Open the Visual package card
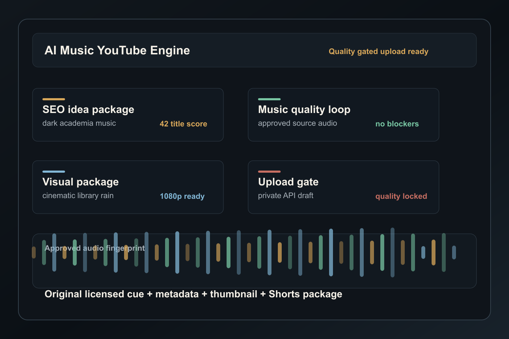The height and width of the screenshot is (339, 509). tap(128, 187)
